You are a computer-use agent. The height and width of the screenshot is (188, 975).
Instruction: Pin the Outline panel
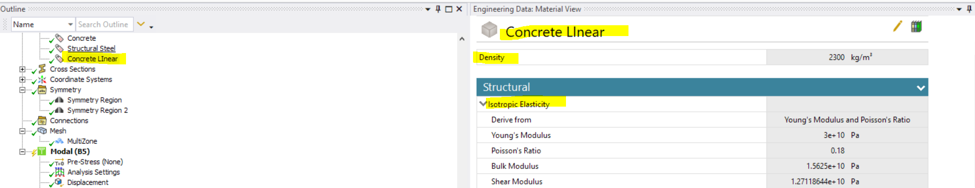click(438, 9)
